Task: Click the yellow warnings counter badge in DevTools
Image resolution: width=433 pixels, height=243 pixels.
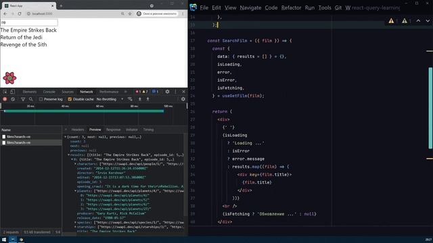Action: [145, 92]
